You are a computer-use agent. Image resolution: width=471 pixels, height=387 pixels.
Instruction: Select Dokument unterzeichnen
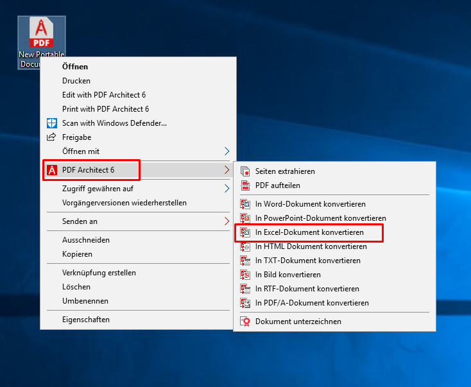(x=334, y=322)
